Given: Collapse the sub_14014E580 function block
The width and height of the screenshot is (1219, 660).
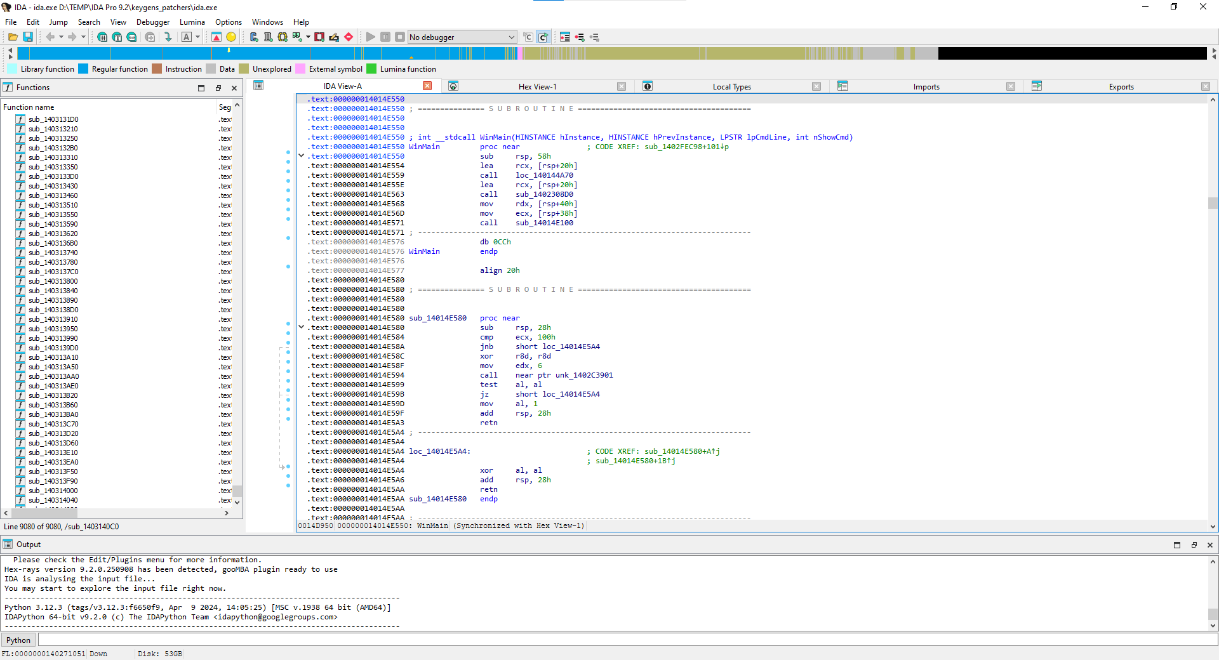Looking at the screenshot, I should coord(302,327).
